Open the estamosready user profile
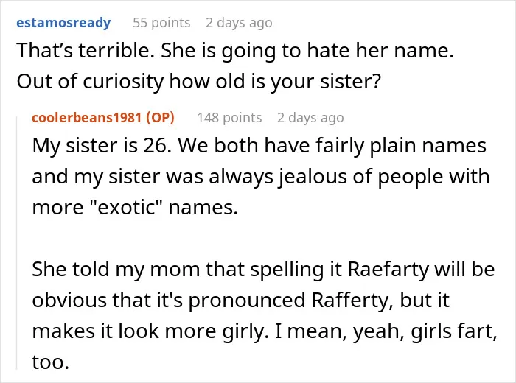 tap(63, 23)
